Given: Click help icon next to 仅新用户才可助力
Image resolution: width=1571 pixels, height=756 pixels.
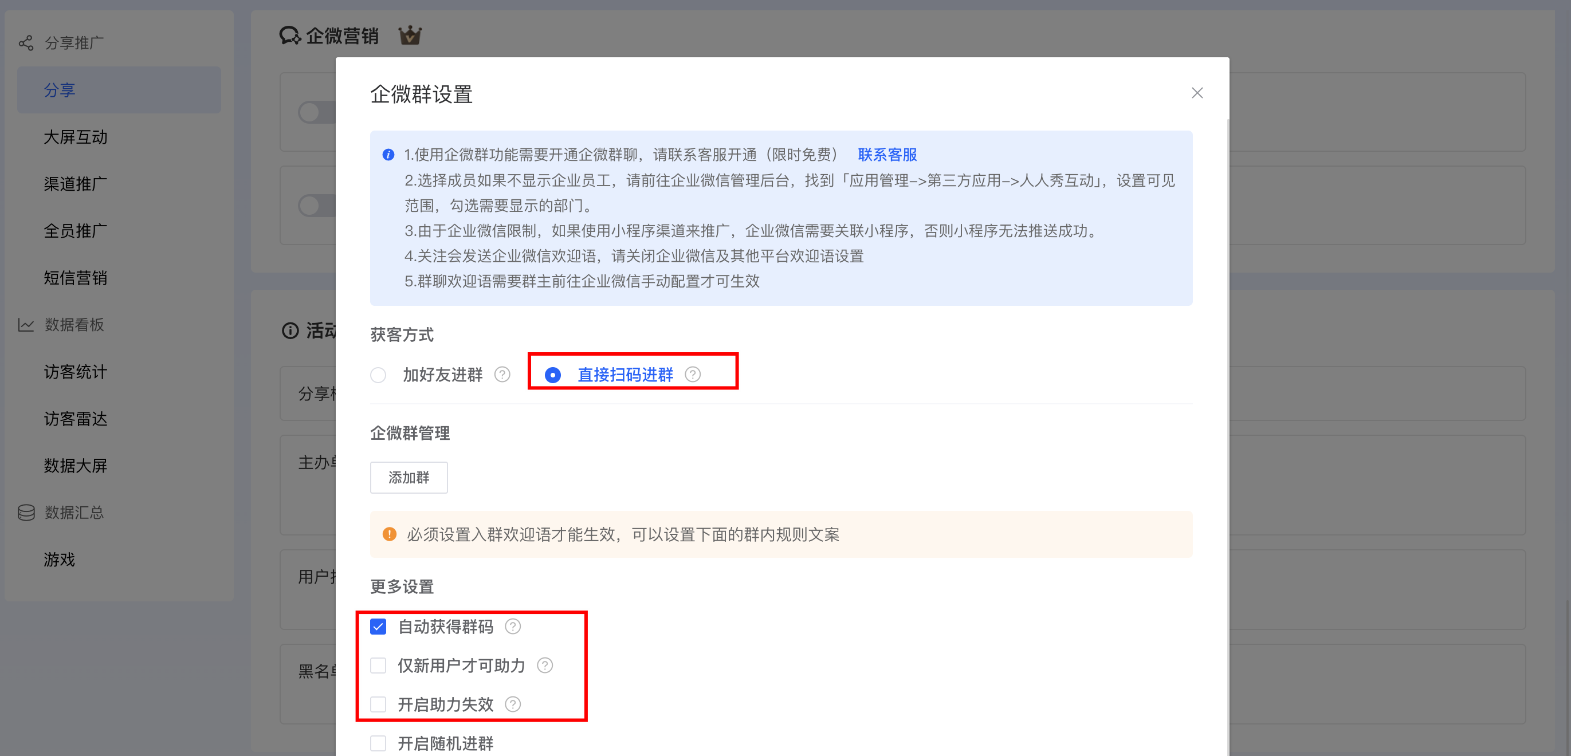Looking at the screenshot, I should click(x=545, y=666).
